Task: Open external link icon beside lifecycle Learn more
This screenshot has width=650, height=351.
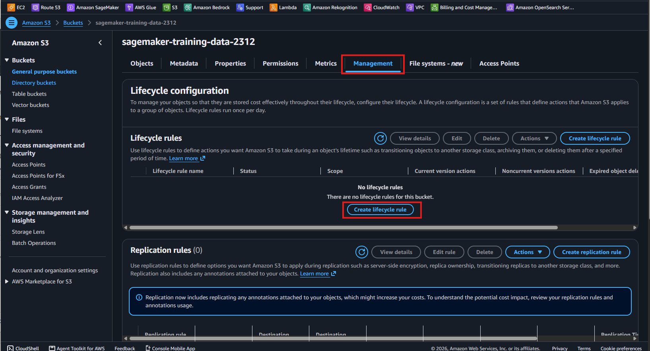Action: [203, 158]
